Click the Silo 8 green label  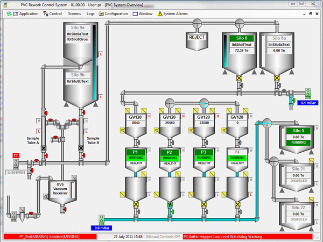click(x=242, y=38)
